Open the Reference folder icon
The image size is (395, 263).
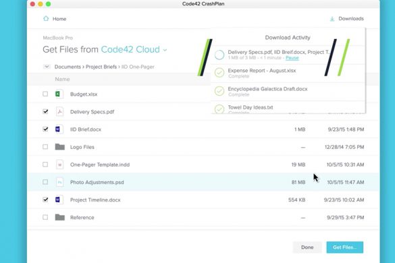(60, 217)
